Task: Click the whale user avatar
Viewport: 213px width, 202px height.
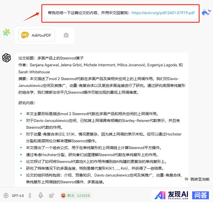Action: 206,12
